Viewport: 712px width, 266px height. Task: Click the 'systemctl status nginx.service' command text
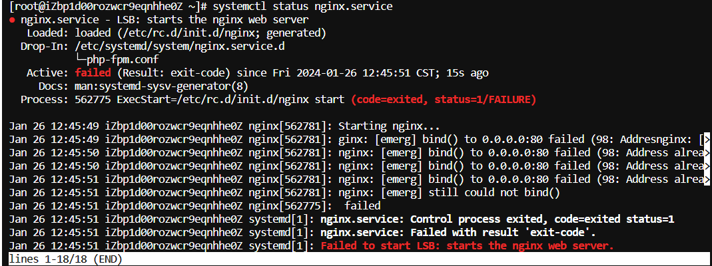pos(302,7)
